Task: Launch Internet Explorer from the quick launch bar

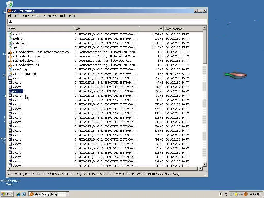Action: click(18, 194)
